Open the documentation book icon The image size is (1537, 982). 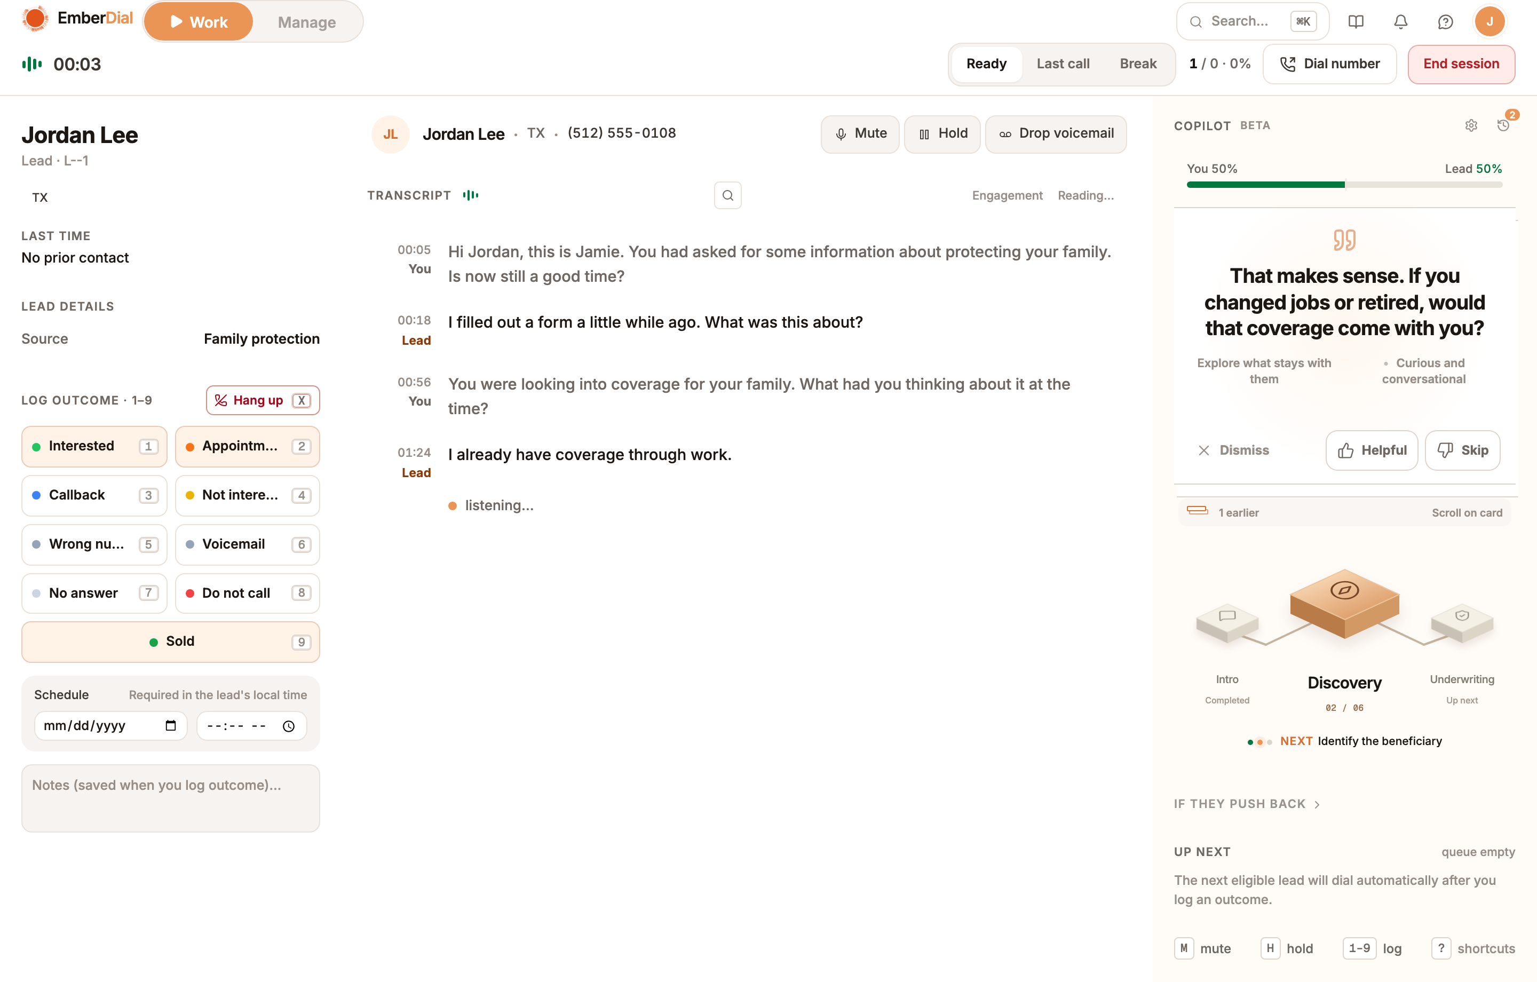[1356, 22]
